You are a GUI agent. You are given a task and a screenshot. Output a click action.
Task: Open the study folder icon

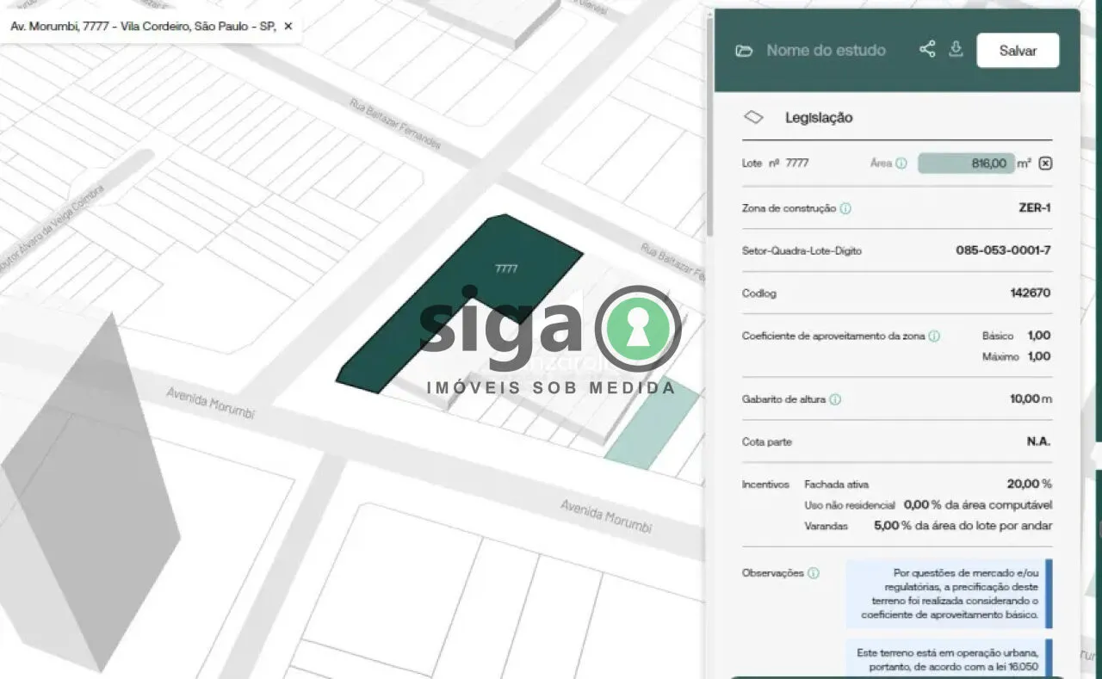[744, 51]
